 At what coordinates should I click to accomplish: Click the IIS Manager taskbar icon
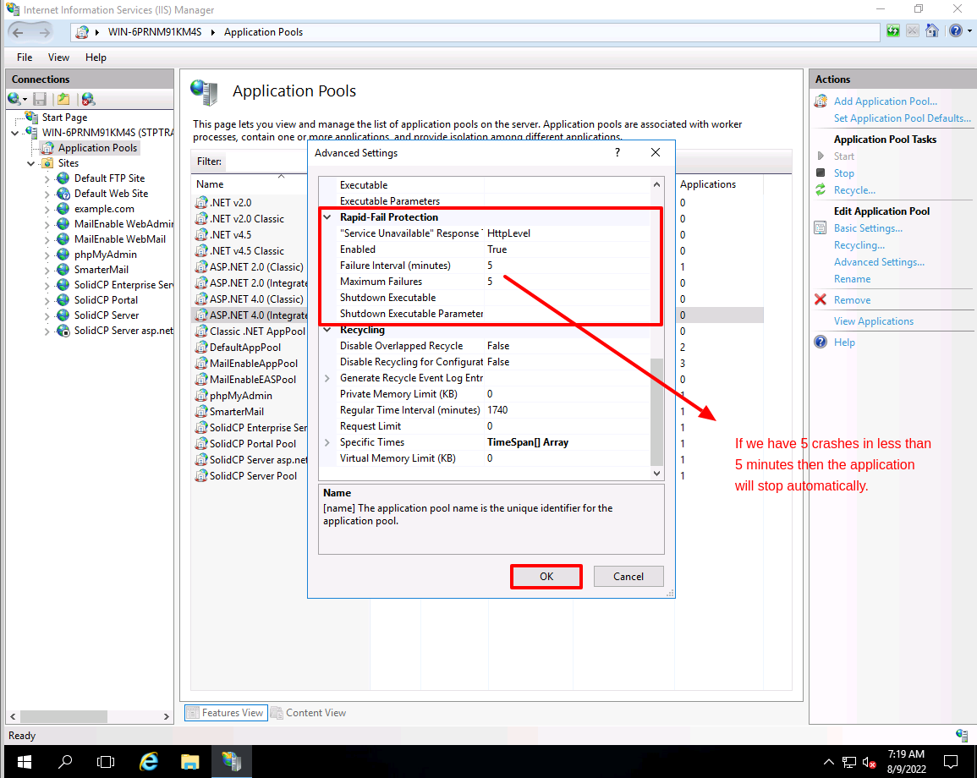click(x=232, y=761)
